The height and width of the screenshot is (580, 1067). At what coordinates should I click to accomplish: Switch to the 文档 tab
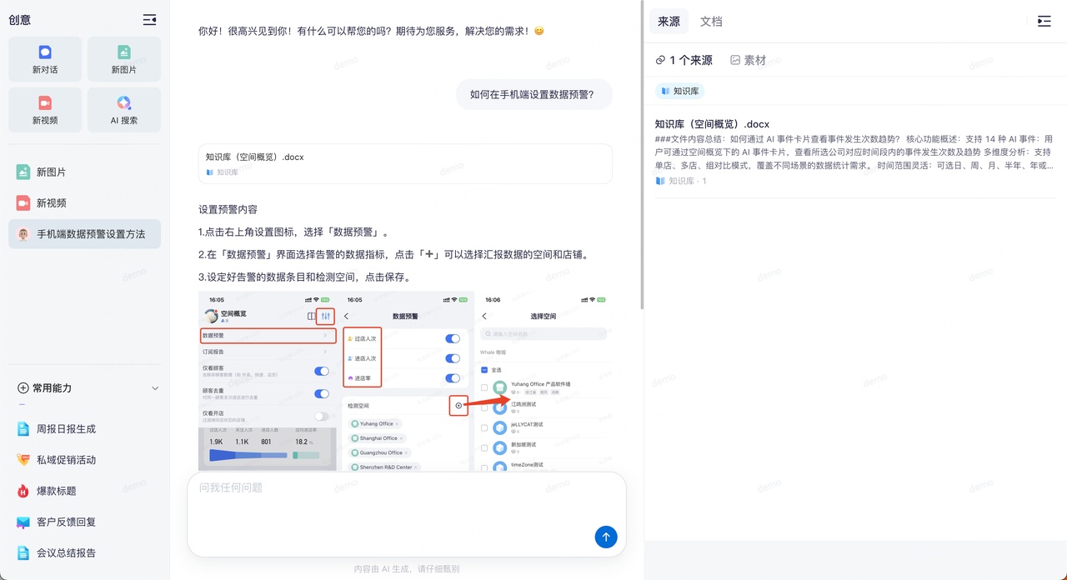pyautogui.click(x=711, y=22)
